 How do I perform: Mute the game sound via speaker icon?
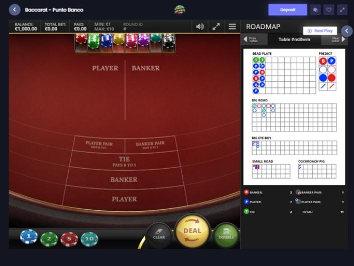[200, 27]
